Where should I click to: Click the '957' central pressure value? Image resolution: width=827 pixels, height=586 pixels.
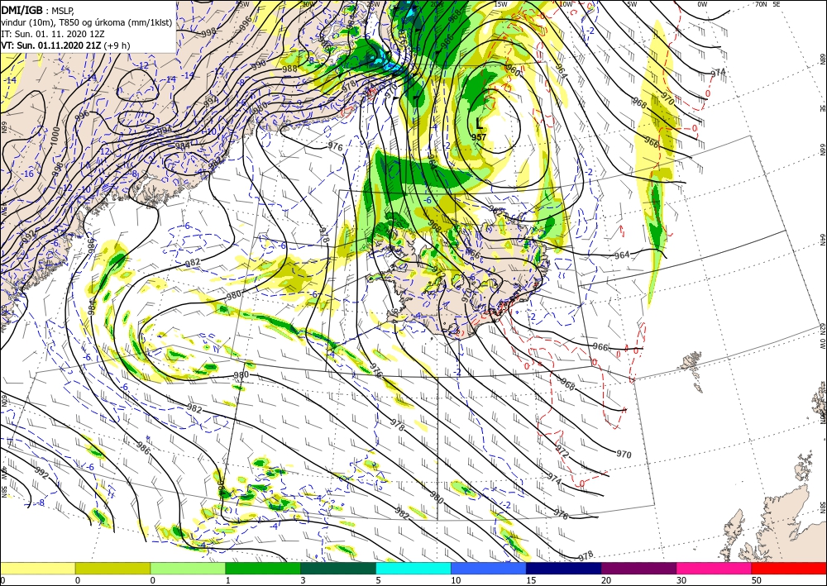click(479, 137)
